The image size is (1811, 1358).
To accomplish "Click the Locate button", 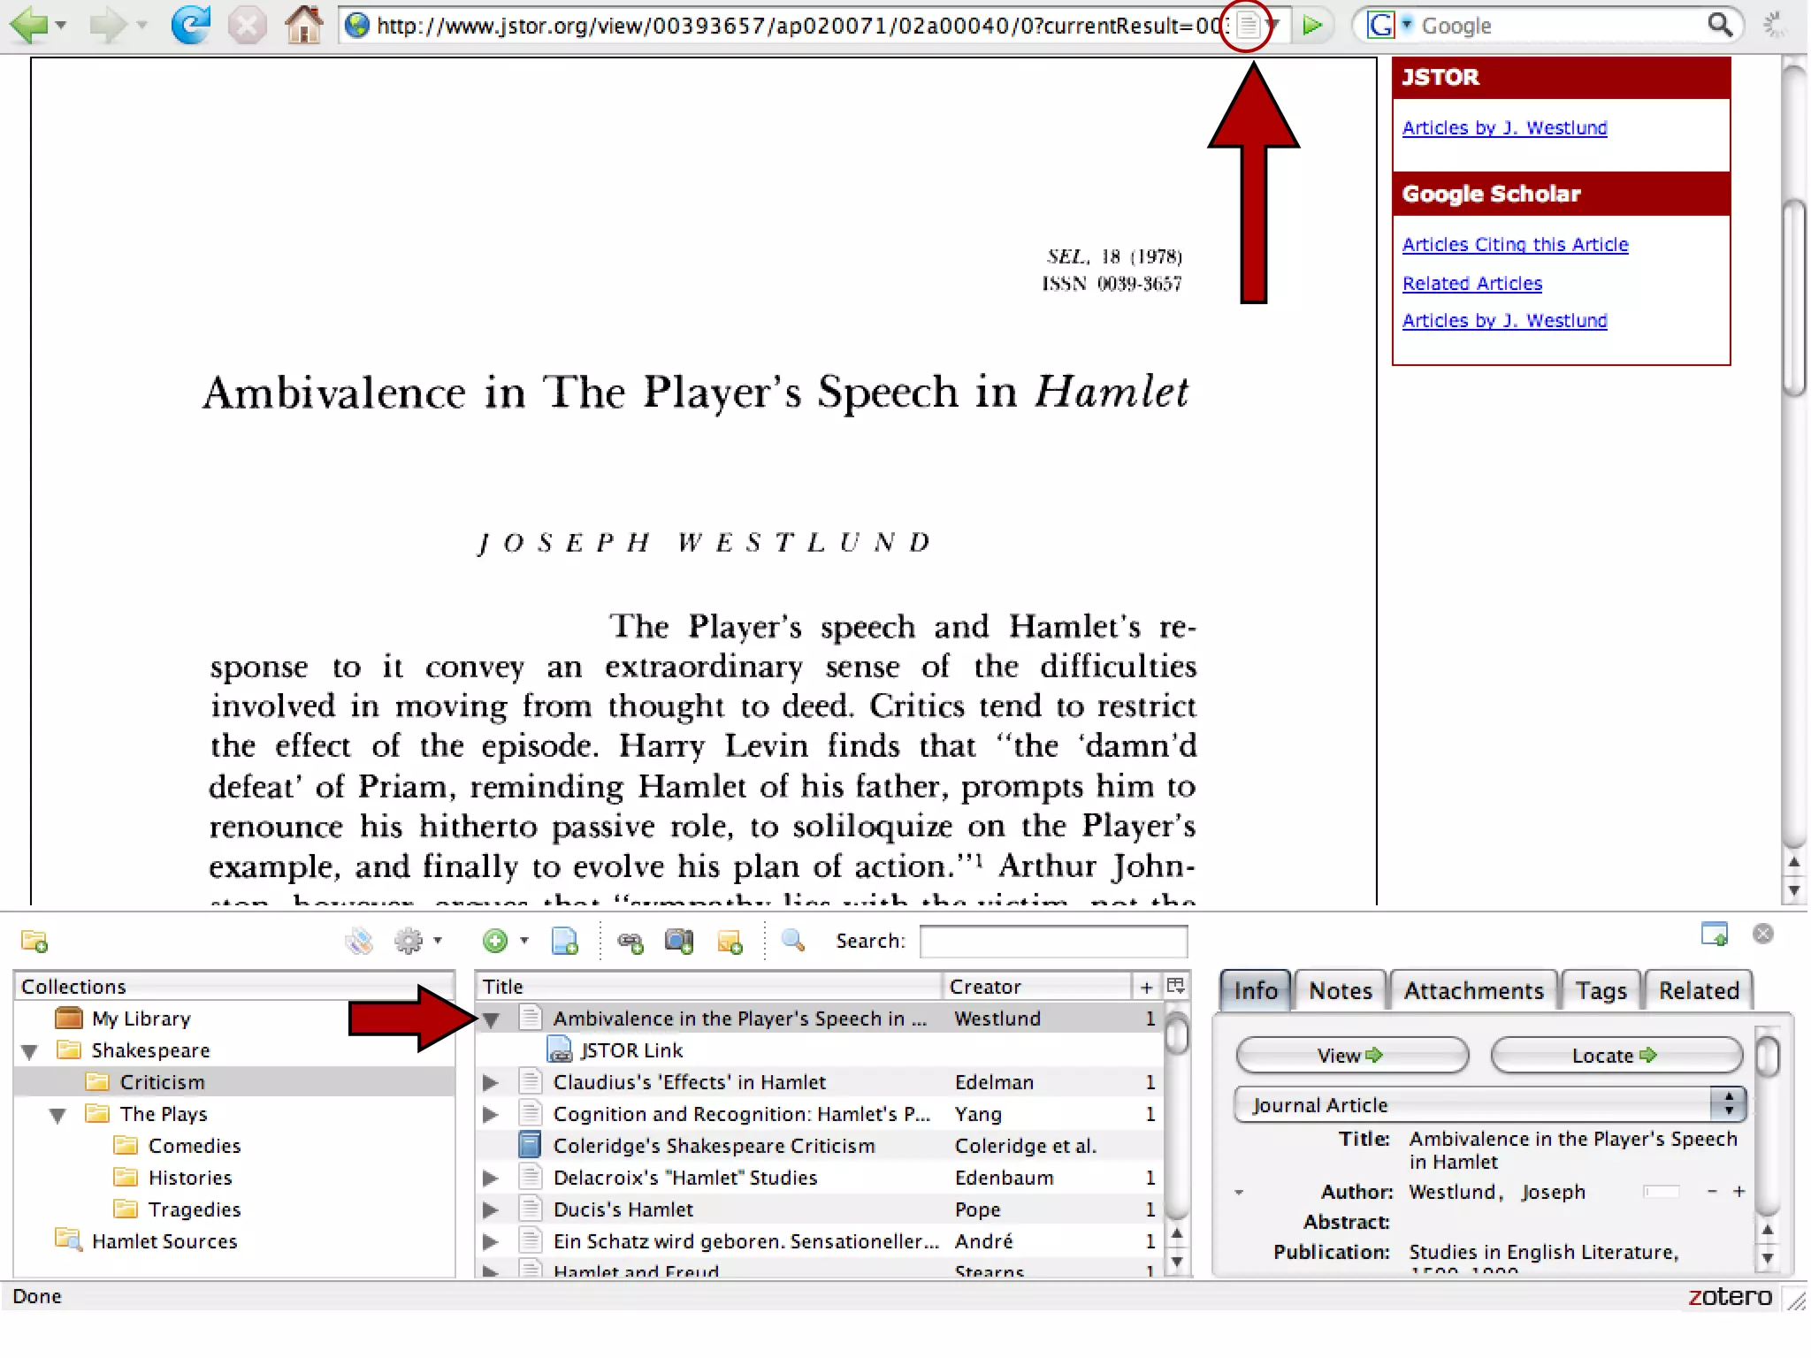I will pyautogui.click(x=1615, y=1056).
